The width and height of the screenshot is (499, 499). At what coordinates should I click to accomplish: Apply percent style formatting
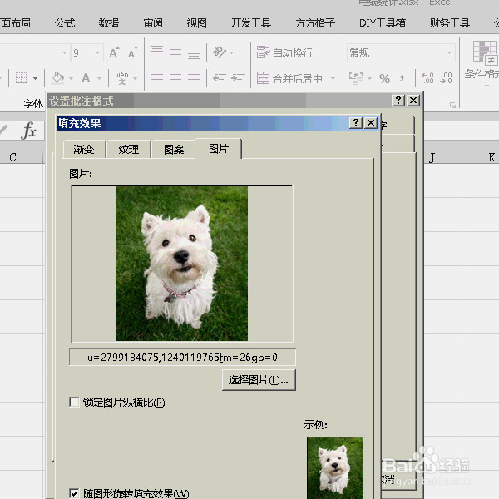tap(384, 79)
